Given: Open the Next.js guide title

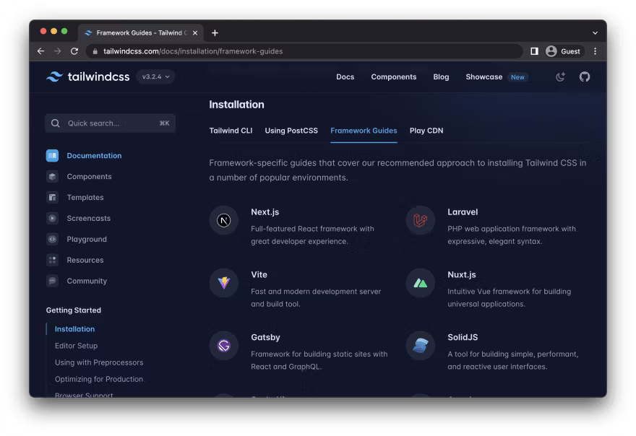Looking at the screenshot, I should [265, 212].
